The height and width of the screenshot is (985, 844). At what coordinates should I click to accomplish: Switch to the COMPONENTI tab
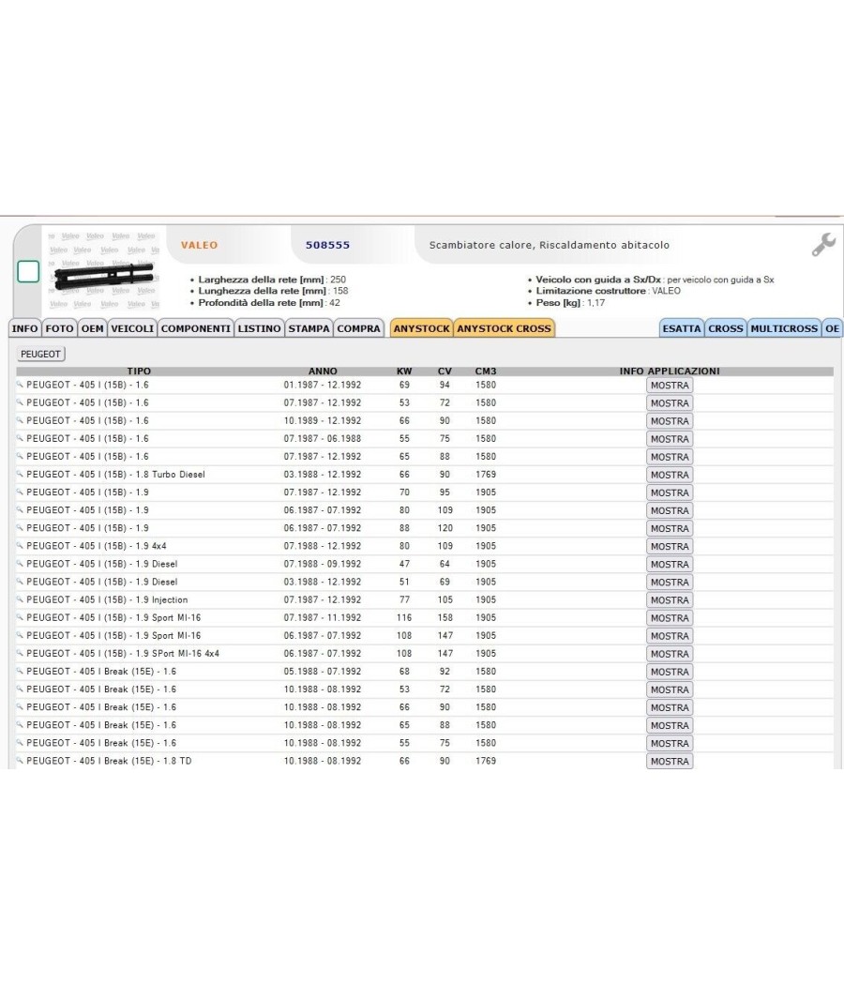click(x=196, y=328)
